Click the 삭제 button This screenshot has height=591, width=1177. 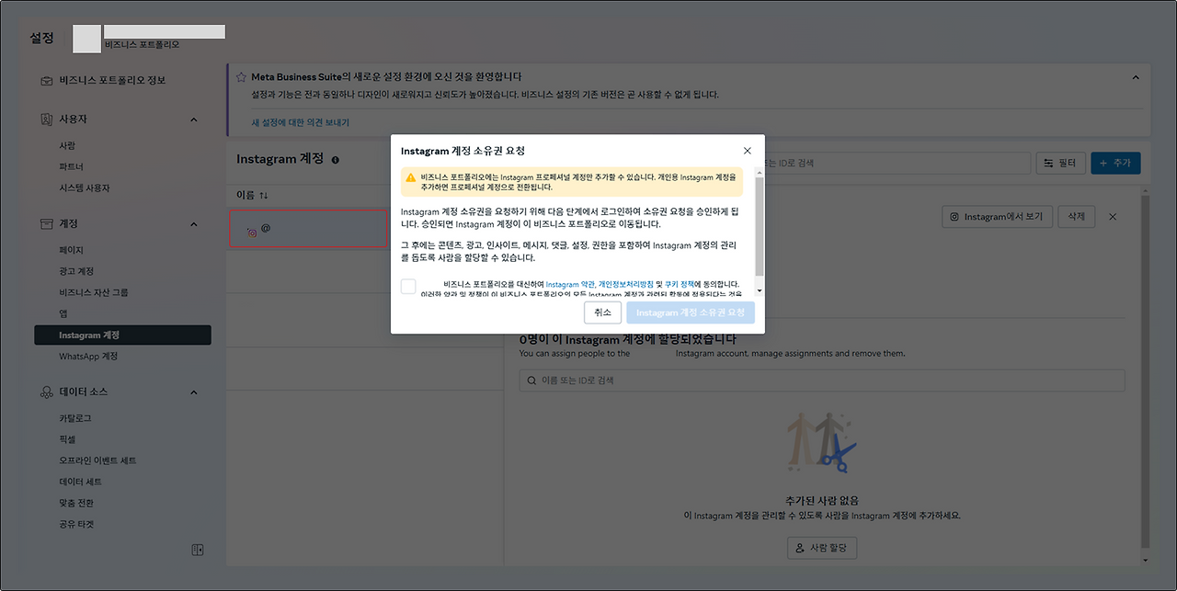[x=1077, y=217]
